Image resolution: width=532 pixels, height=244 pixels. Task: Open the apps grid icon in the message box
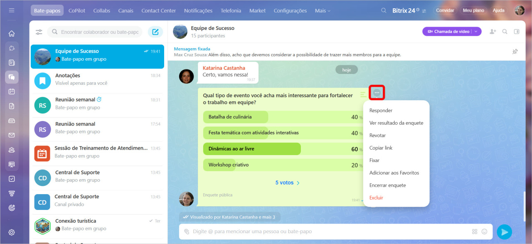click(475, 232)
